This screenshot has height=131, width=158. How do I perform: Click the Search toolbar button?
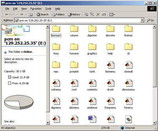coord(42,15)
